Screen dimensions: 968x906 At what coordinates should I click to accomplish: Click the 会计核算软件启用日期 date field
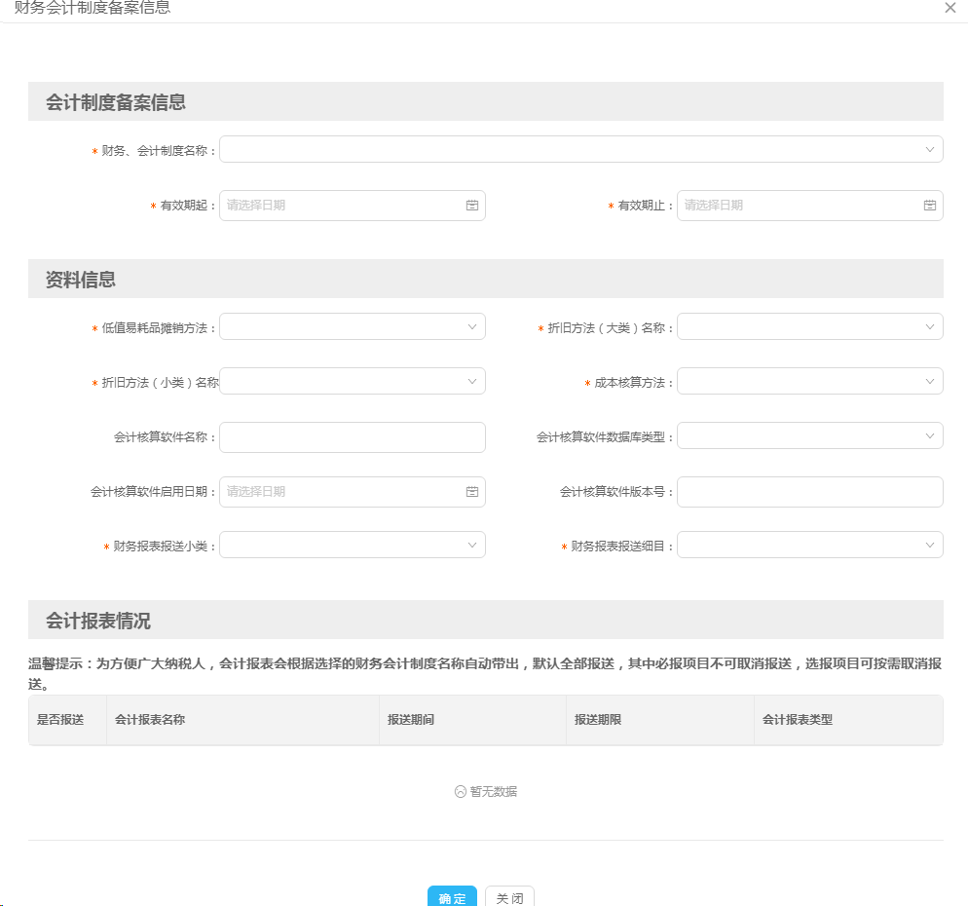[x=353, y=492]
